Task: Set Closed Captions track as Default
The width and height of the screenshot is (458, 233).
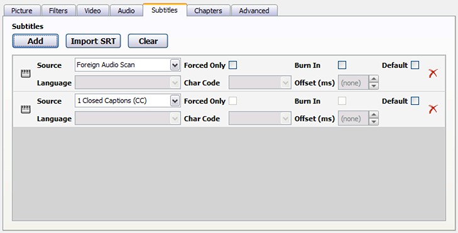Action: (x=415, y=100)
